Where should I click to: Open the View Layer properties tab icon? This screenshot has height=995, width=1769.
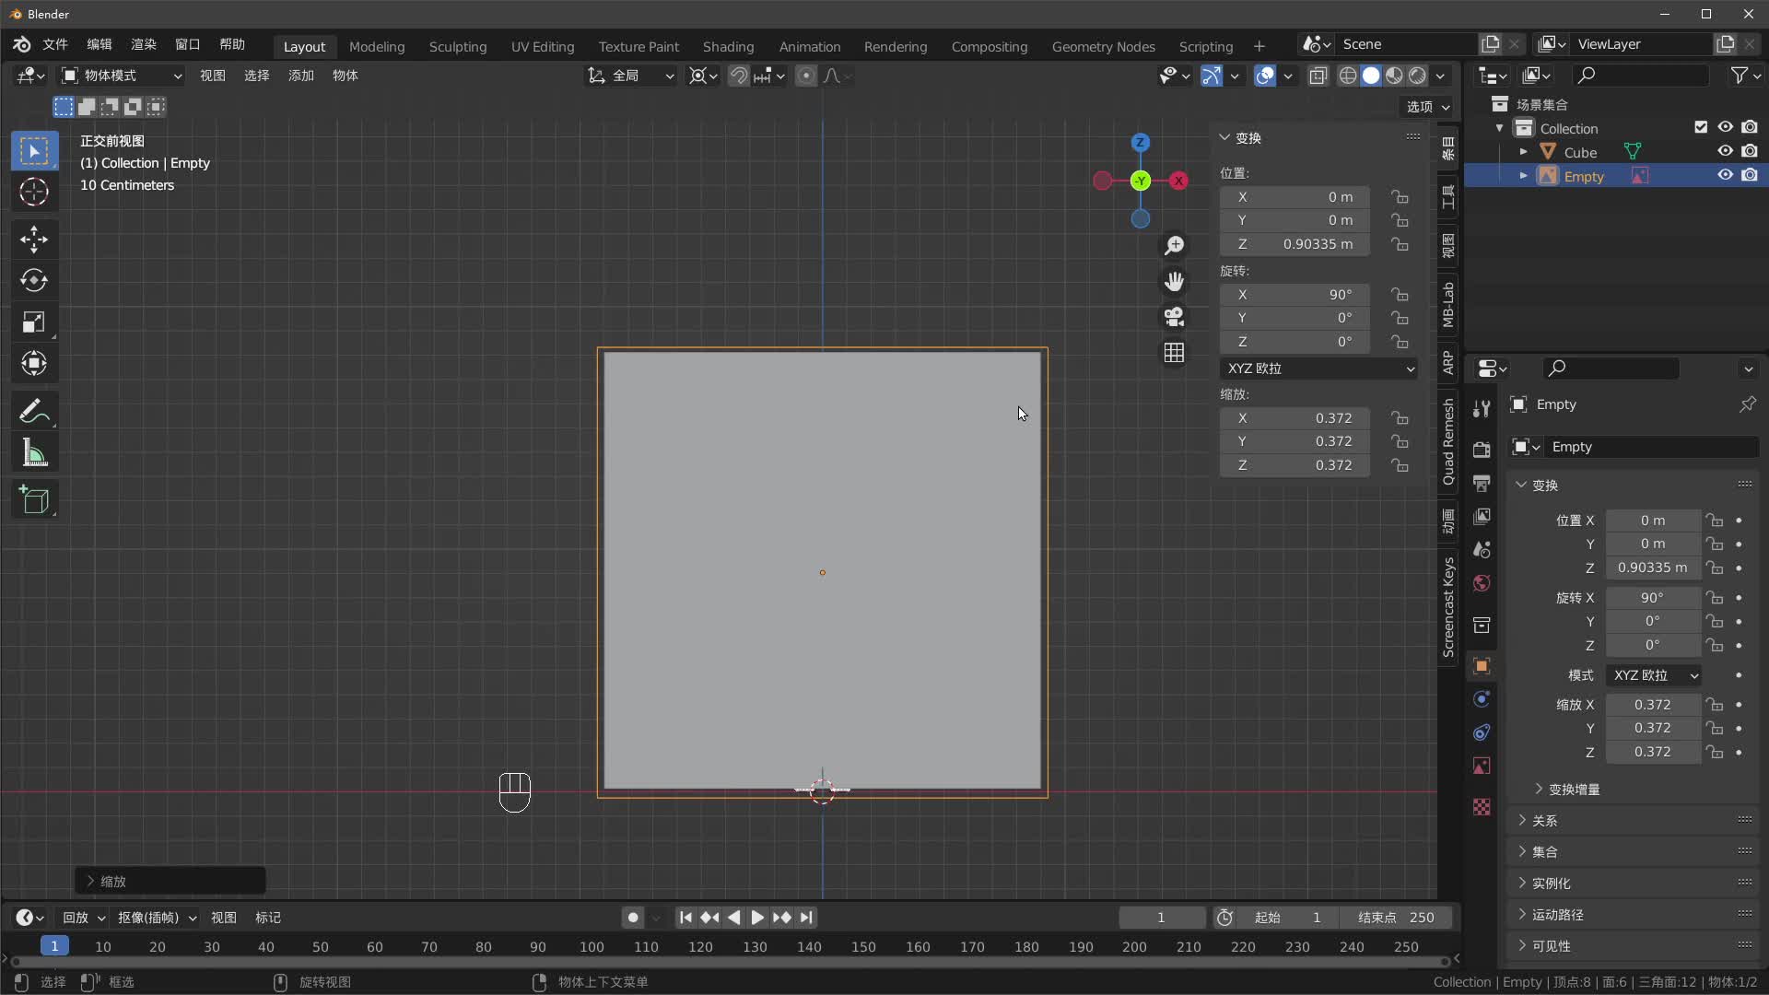click(x=1482, y=516)
